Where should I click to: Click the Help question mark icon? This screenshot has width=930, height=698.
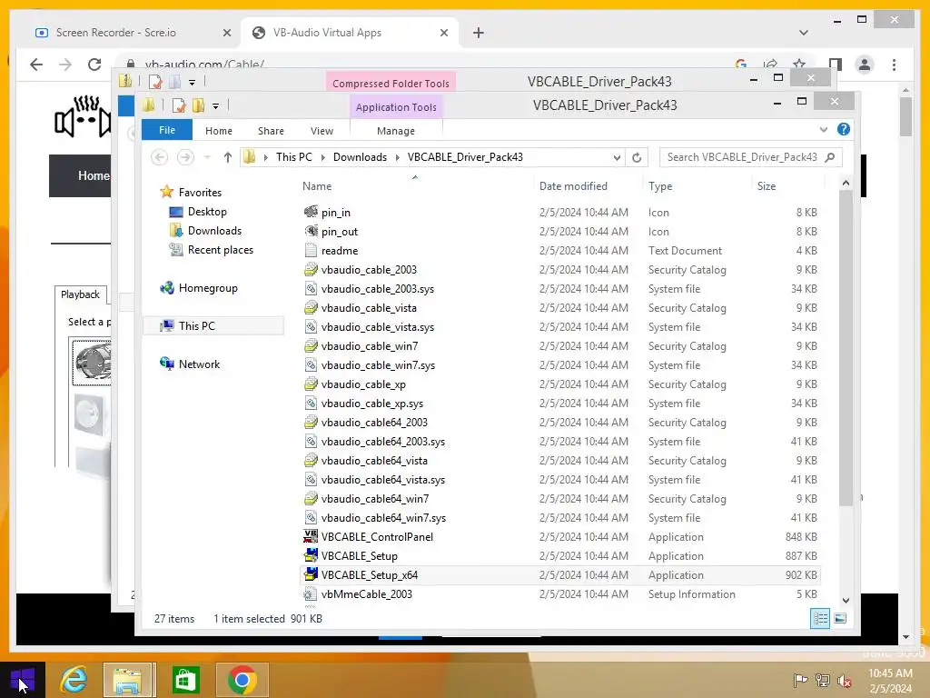(x=844, y=129)
